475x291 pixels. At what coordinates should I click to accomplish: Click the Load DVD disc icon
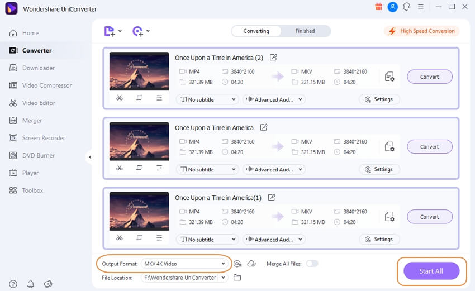[138, 31]
